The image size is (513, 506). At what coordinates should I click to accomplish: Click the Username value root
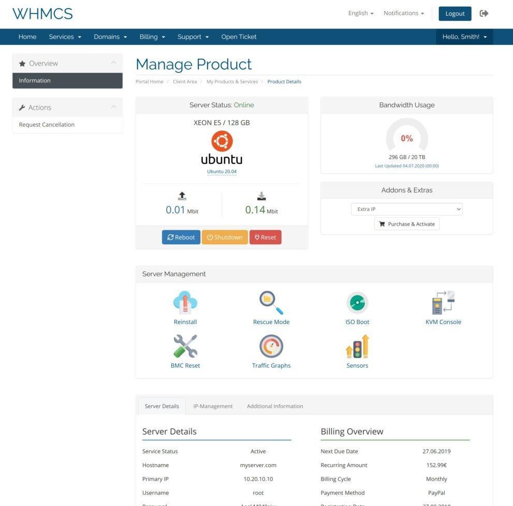258,493
